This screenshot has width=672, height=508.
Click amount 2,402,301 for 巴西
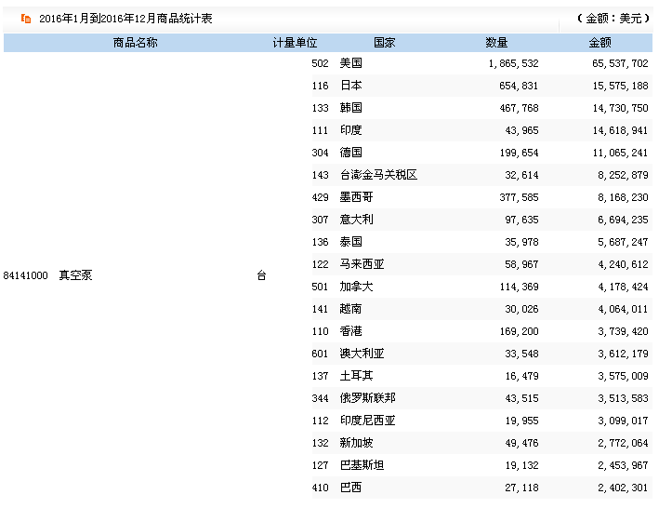[x=623, y=488]
